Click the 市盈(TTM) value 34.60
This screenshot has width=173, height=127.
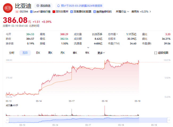(133, 44)
